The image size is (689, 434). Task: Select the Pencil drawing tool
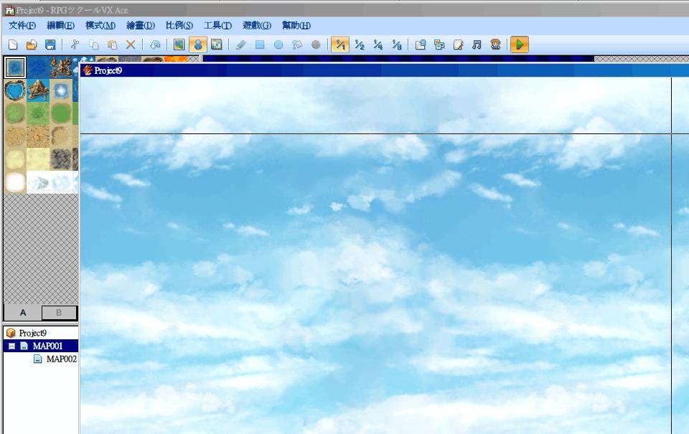[x=241, y=44]
